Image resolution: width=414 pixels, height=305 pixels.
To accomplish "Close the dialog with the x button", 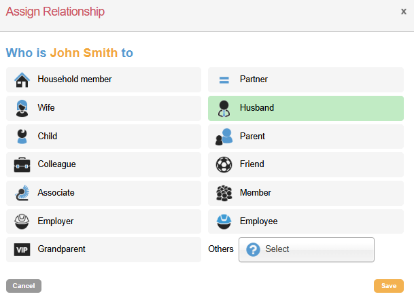I will [x=403, y=12].
